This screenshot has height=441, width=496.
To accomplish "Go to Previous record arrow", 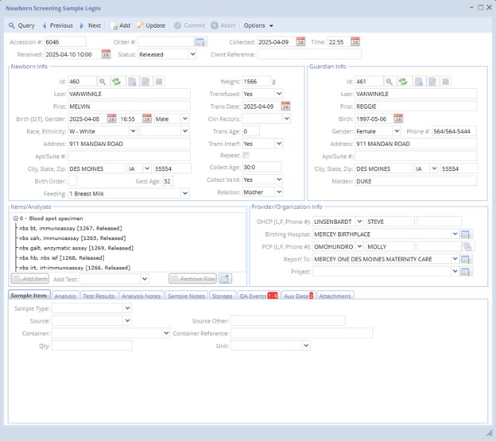I will click(45, 25).
